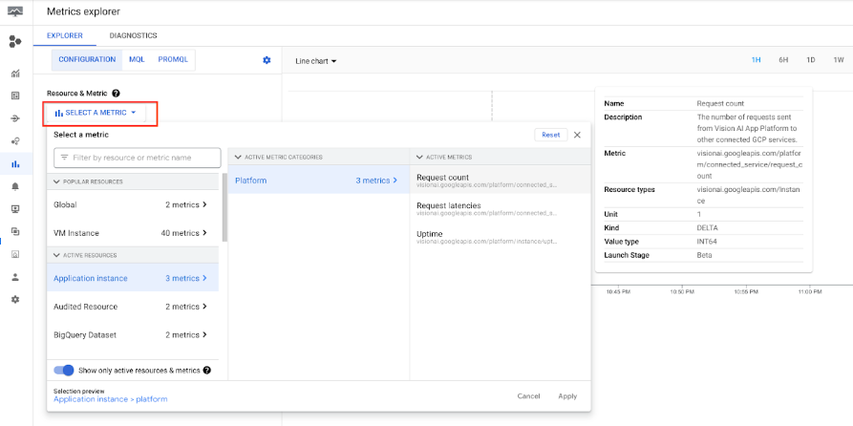Switch to the PROMQL tab
Viewport: 853px width, 426px height.
(174, 59)
